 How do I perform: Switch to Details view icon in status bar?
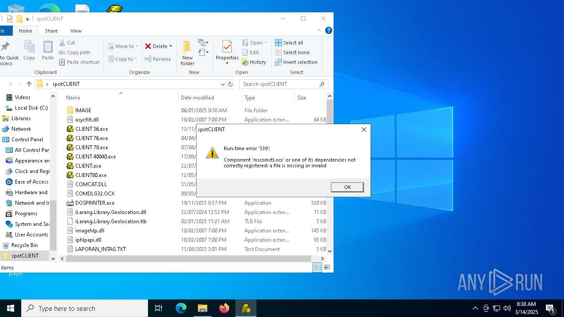tap(317, 267)
